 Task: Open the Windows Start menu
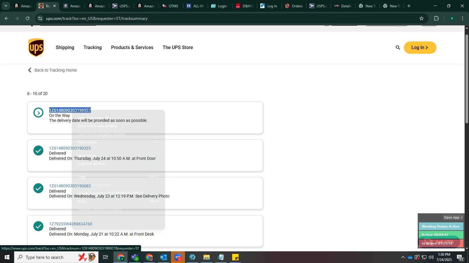click(x=7, y=257)
